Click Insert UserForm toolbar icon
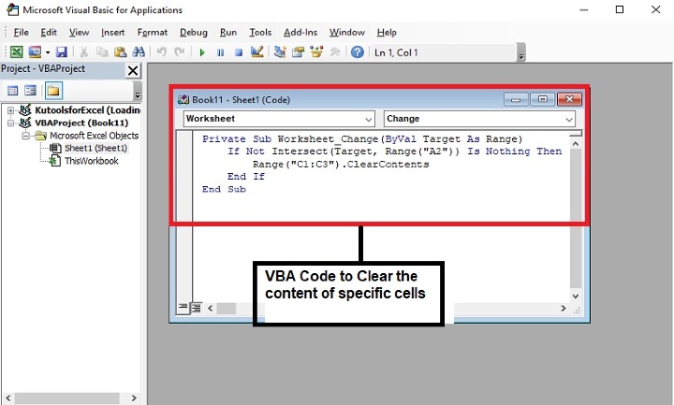The width and height of the screenshot is (674, 405). 35,52
